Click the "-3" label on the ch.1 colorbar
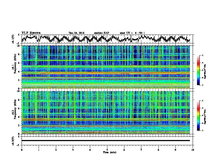The height and width of the screenshot is (168, 217). click(x=202, y=55)
